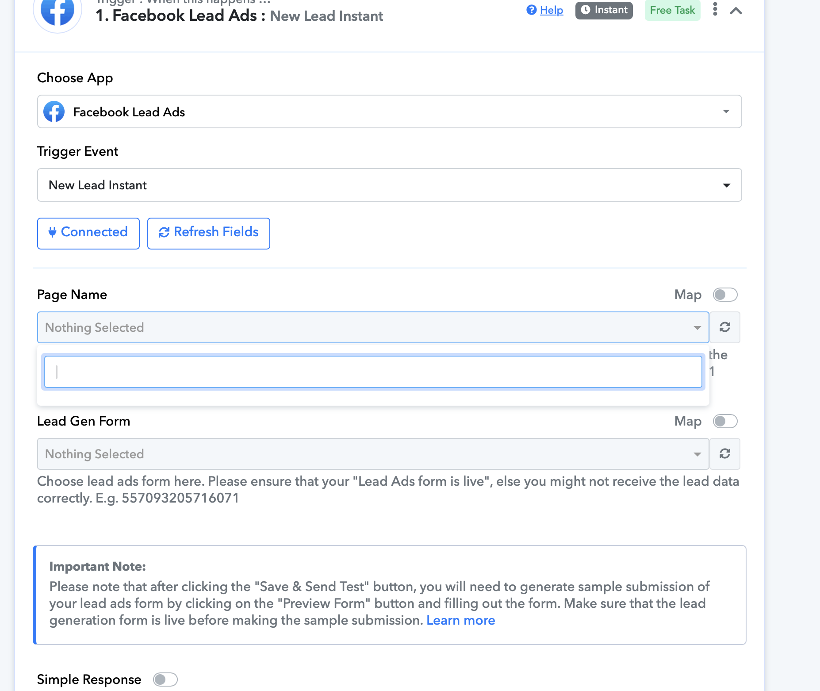Refresh the Lead Gen Form list
Screen dimensions: 820x691
725,454
